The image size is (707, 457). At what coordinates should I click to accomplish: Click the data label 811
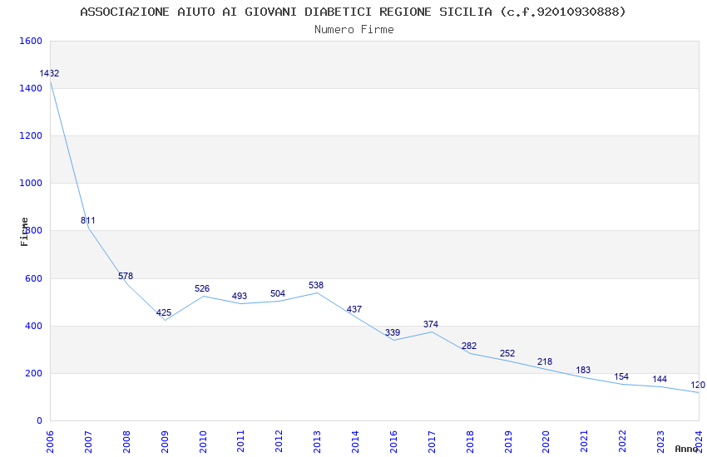88,221
